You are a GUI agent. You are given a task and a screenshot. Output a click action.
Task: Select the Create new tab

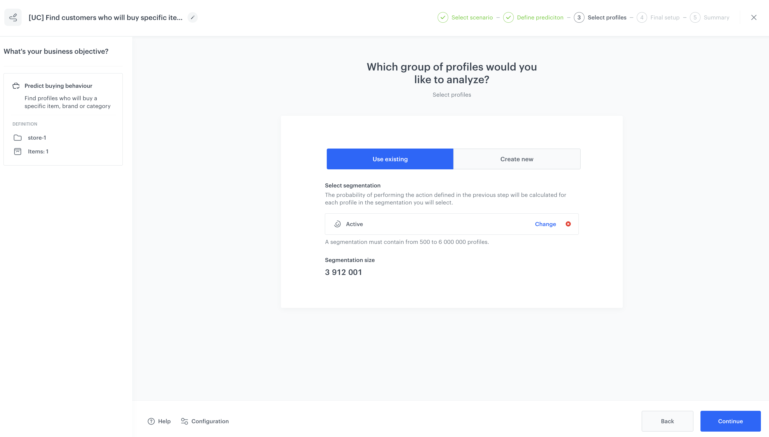point(517,159)
